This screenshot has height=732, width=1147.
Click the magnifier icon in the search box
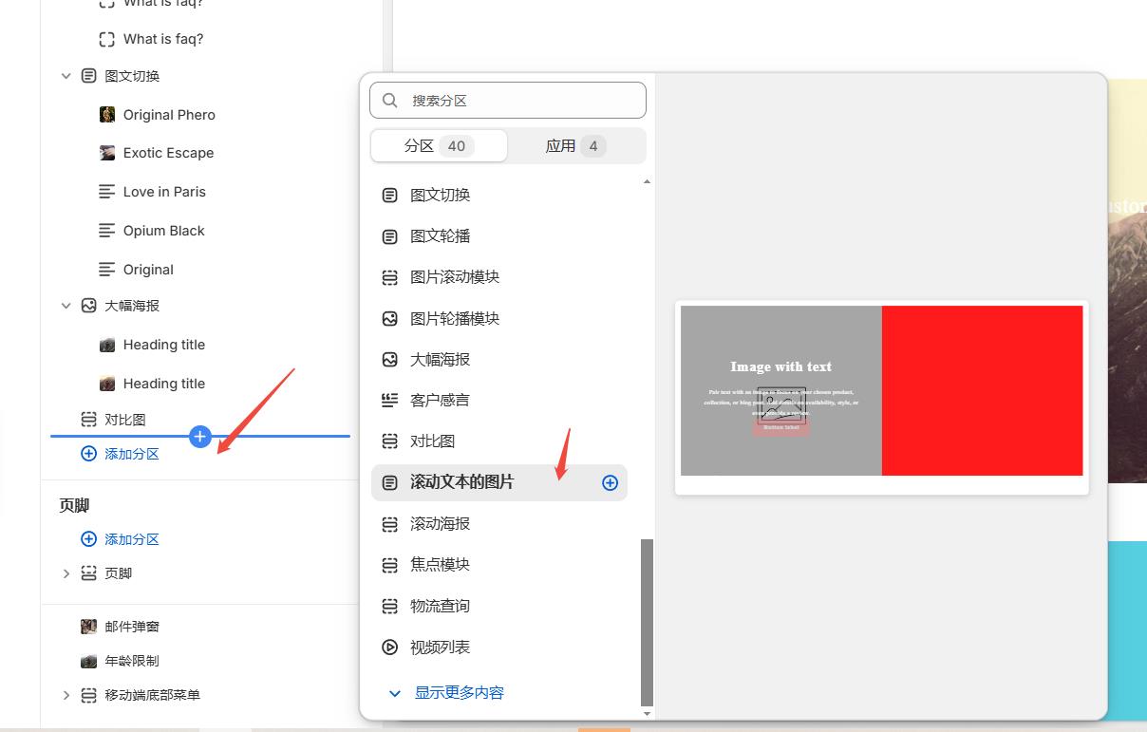389,101
